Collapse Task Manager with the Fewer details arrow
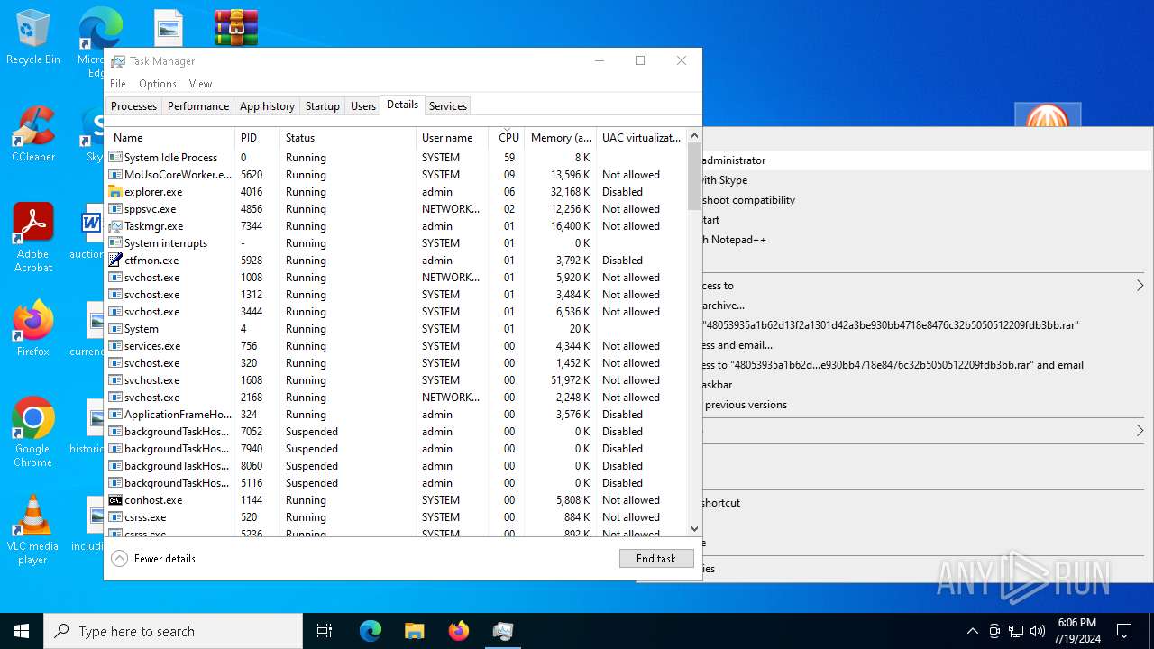 click(x=119, y=559)
